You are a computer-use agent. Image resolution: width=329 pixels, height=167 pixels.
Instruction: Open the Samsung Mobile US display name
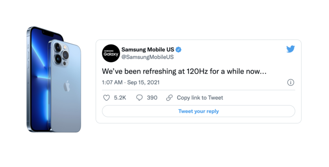[x=147, y=50]
